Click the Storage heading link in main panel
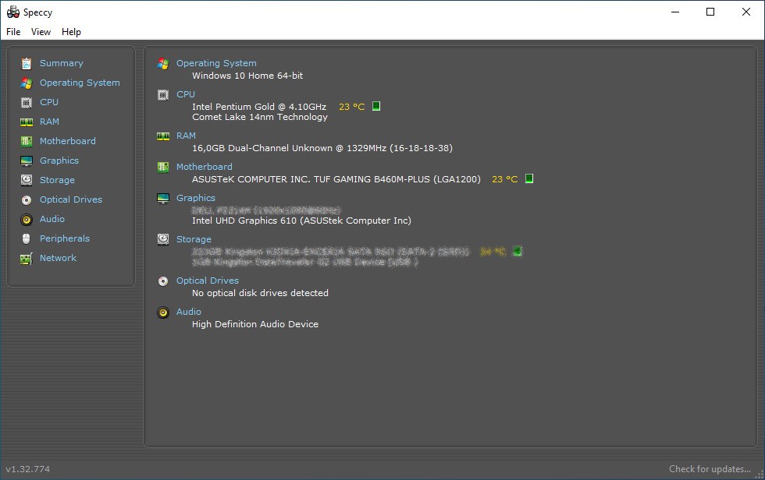 [x=194, y=239]
